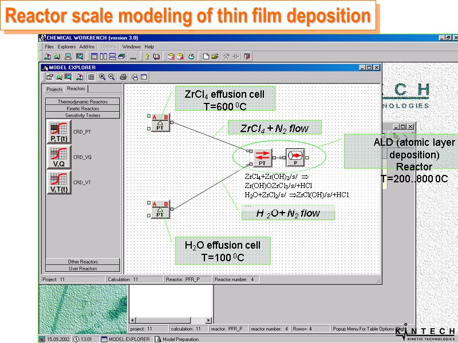Open project via yellow folder icon
The image size is (458, 343).
tap(215, 57)
